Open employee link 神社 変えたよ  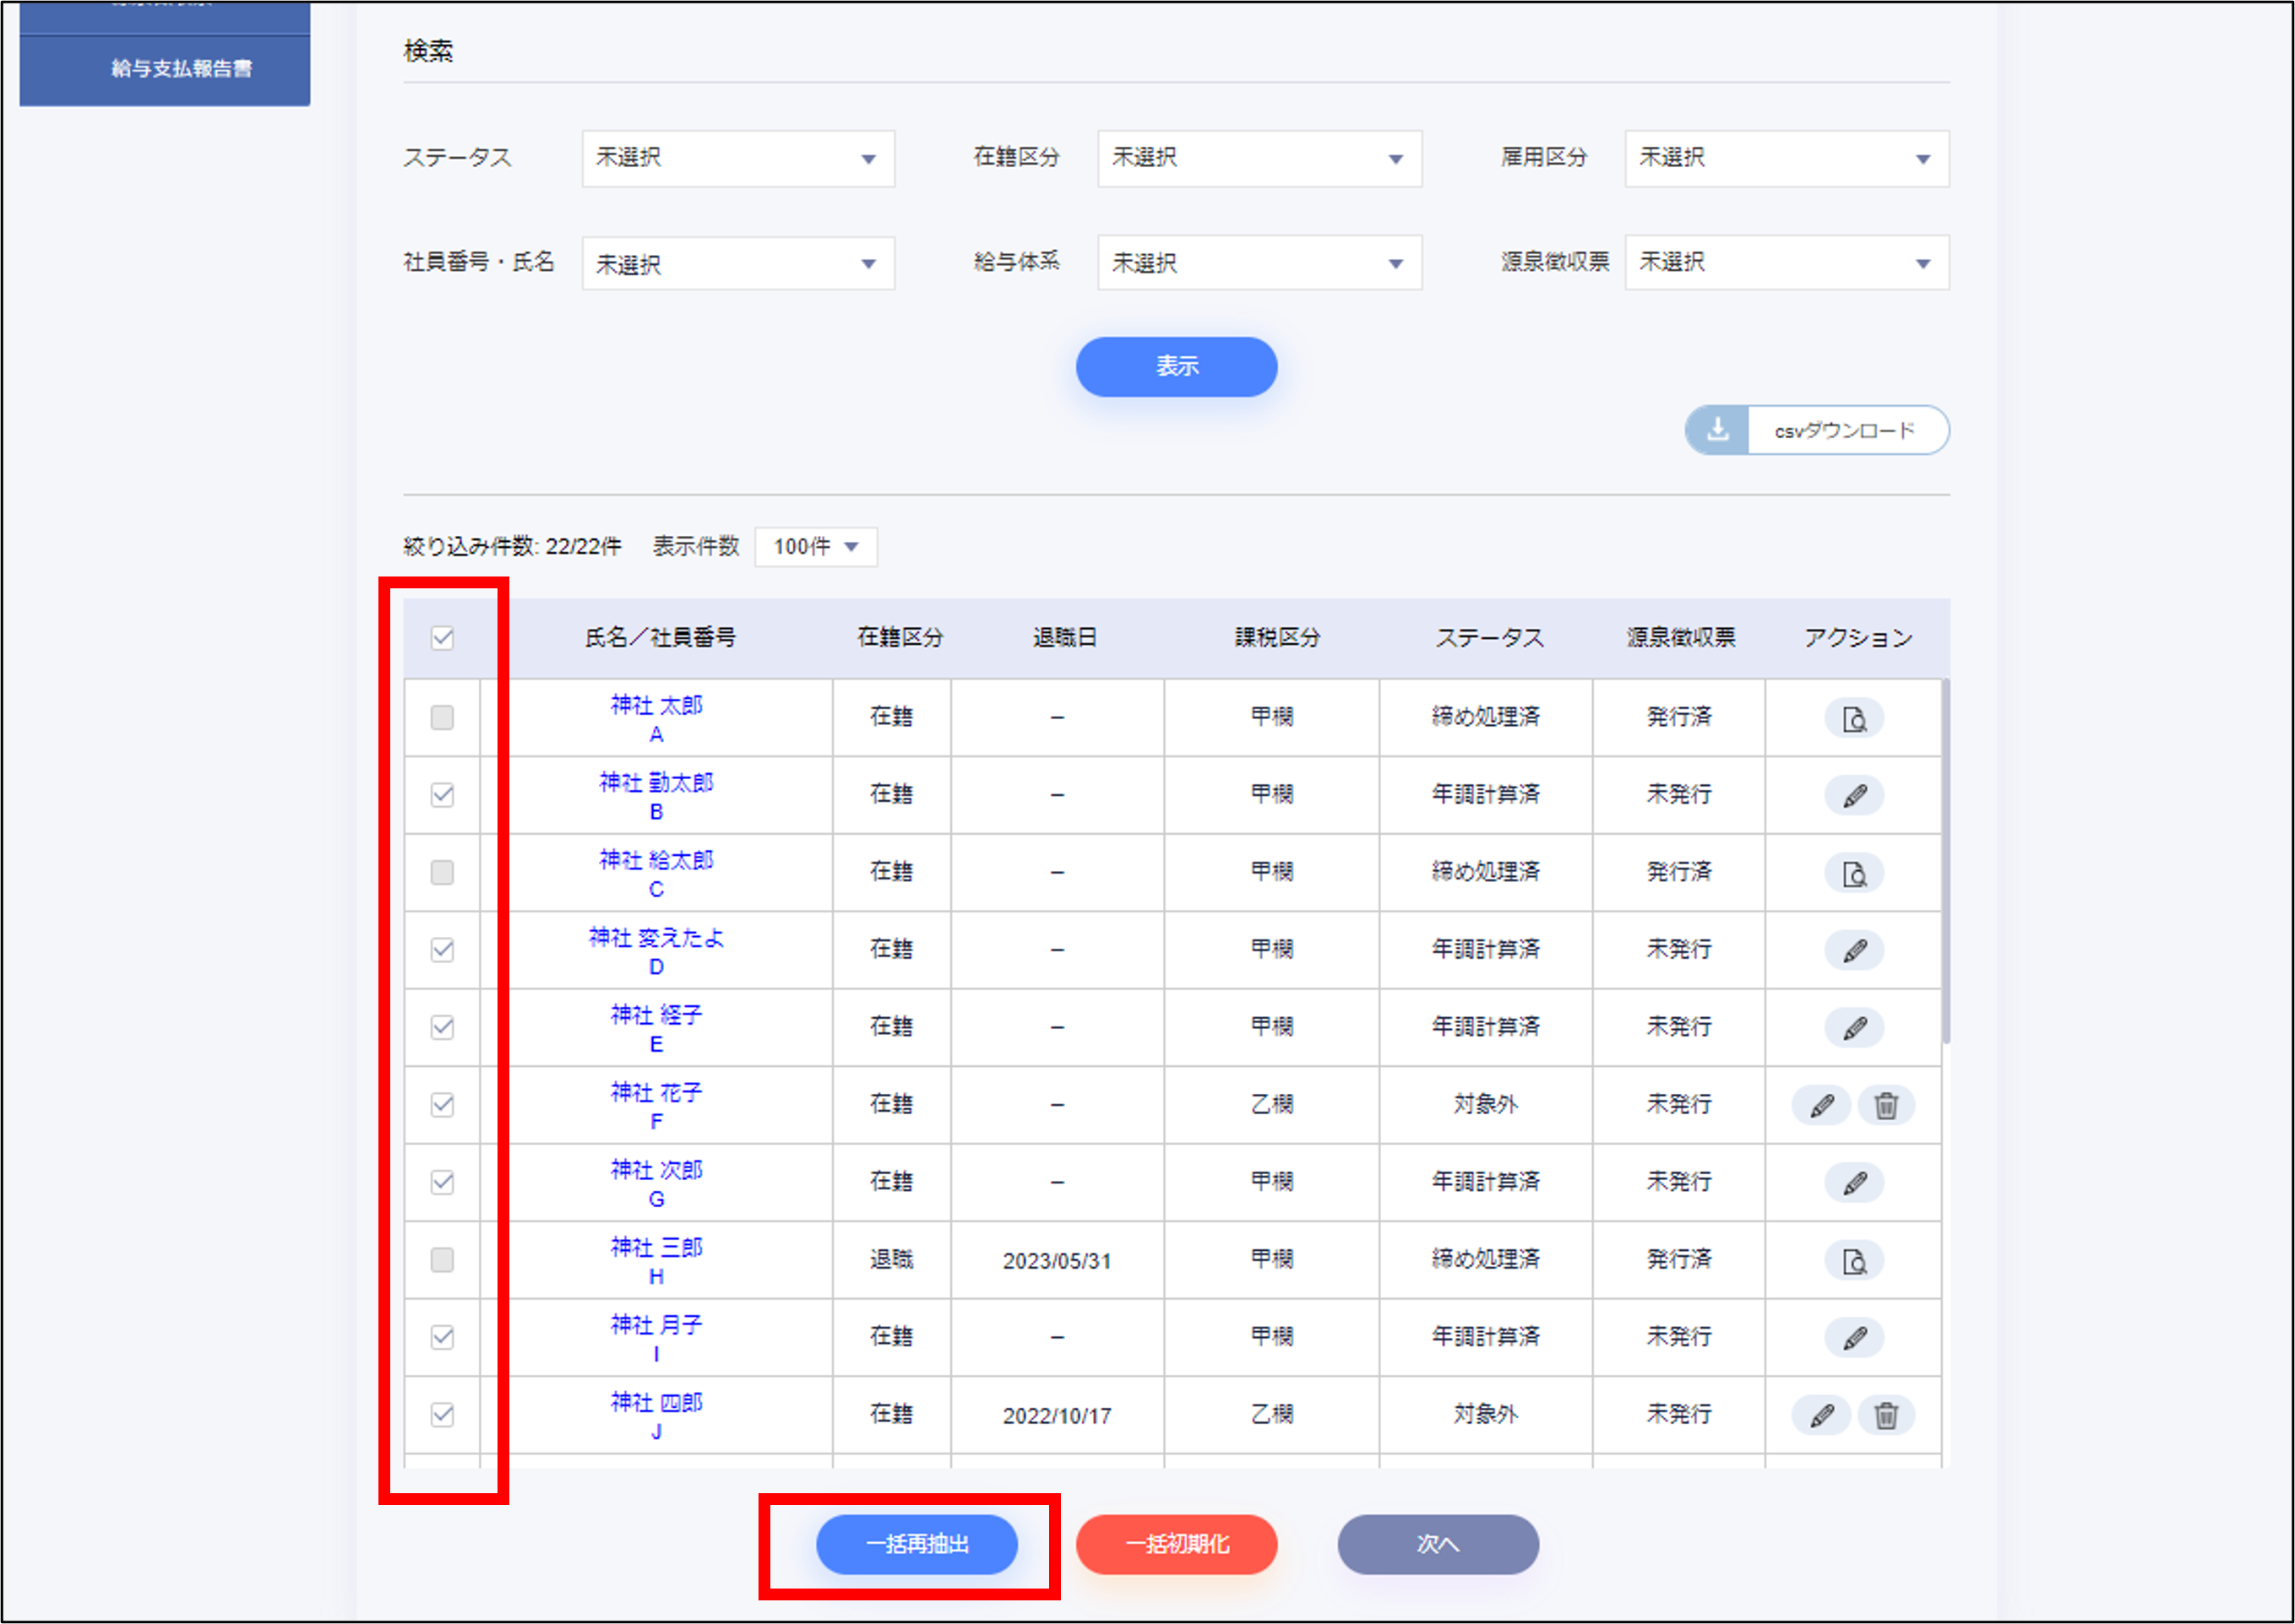tap(656, 938)
